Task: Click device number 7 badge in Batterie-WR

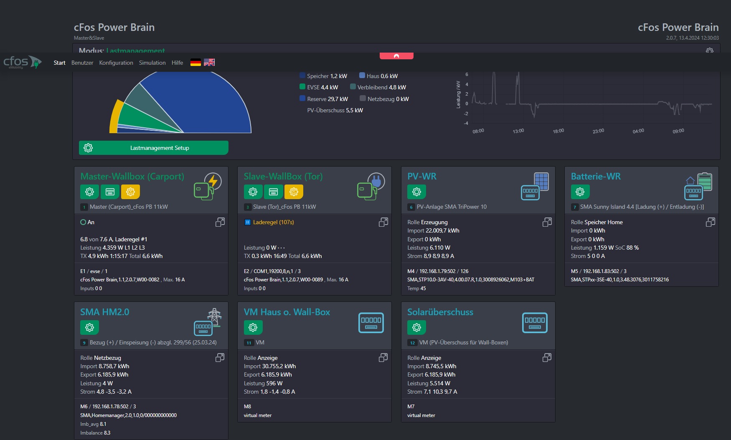Action: click(575, 207)
